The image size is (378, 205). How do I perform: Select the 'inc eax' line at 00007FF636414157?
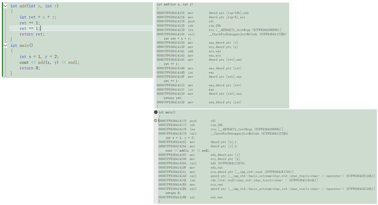(185, 89)
